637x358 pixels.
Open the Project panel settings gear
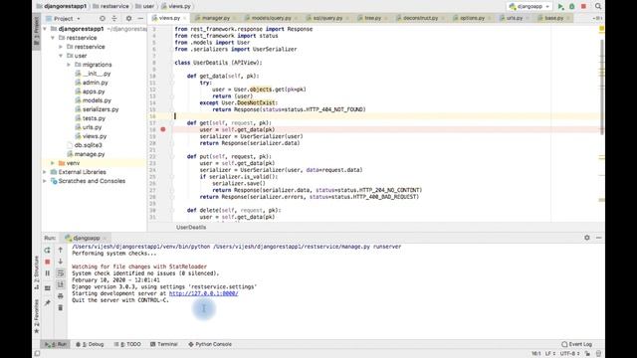(128, 18)
